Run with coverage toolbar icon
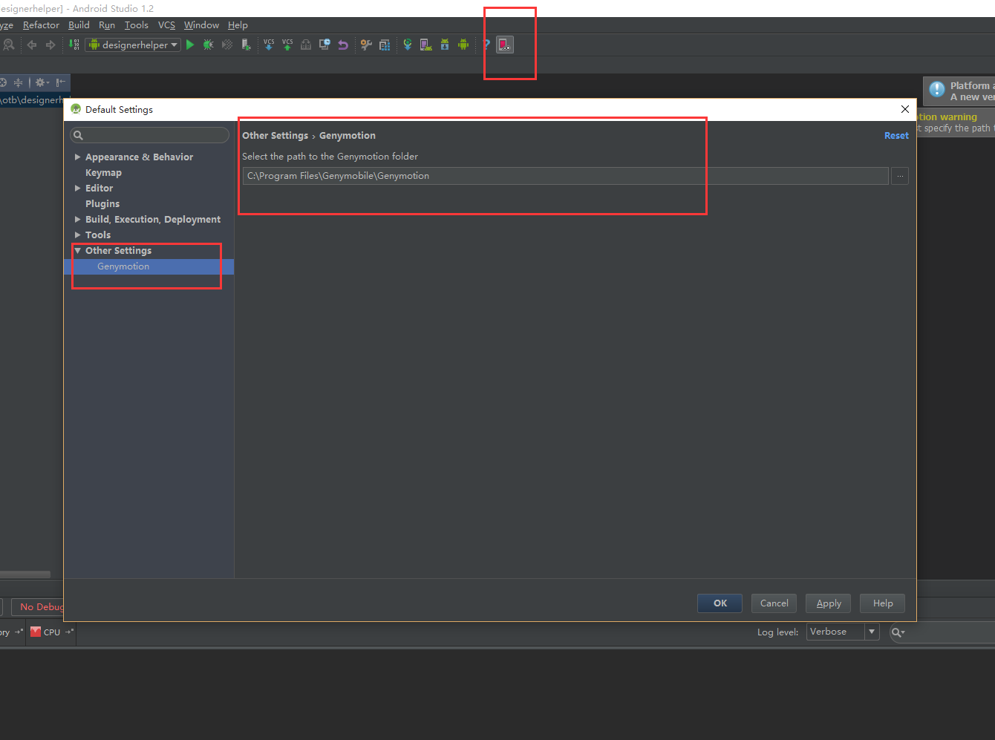The image size is (995, 740). [227, 45]
